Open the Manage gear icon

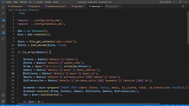click(3, 101)
